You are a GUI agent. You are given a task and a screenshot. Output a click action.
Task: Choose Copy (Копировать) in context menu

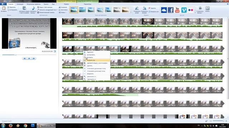(x=97, y=55)
